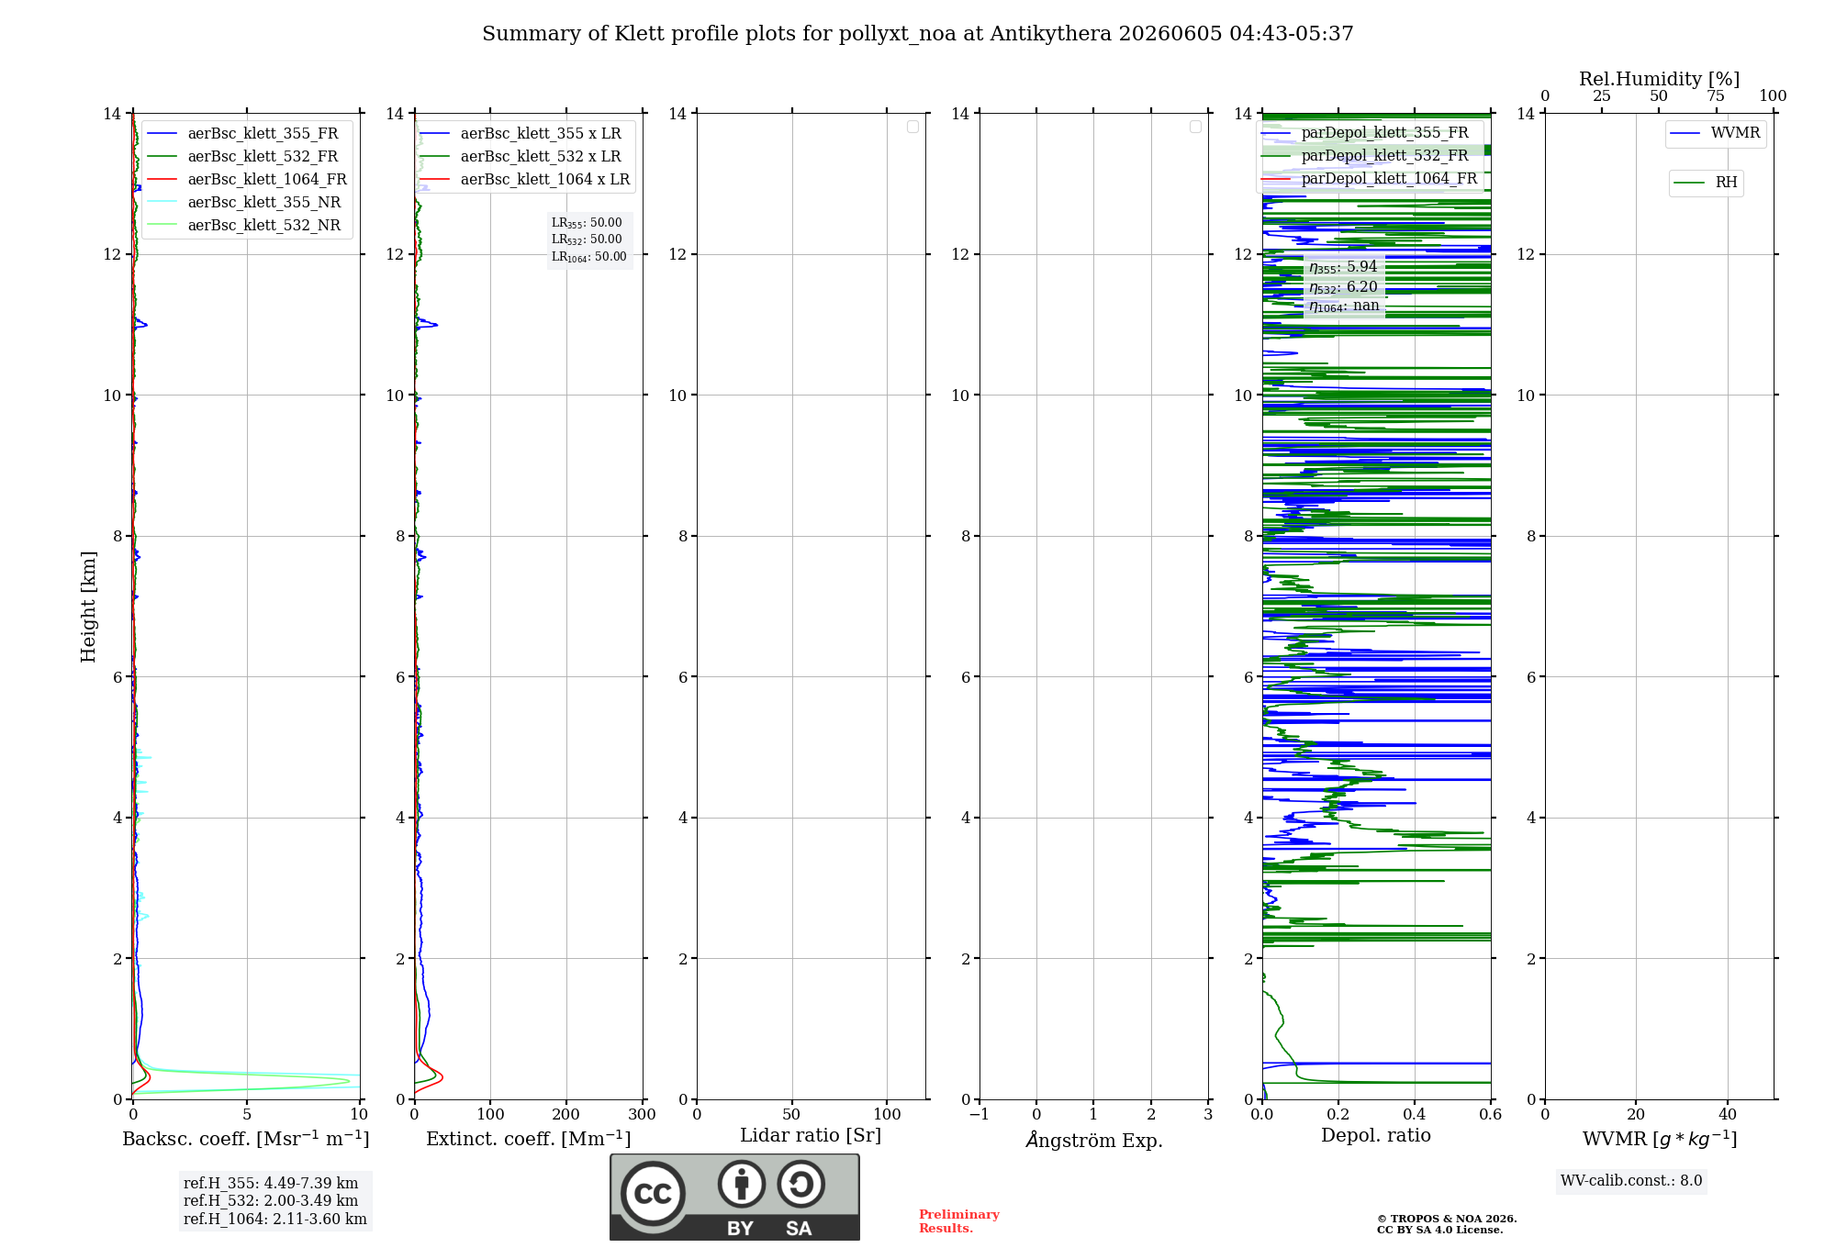Click the Creative Commons CC logo icon
The image size is (1836, 1248).
[653, 1193]
